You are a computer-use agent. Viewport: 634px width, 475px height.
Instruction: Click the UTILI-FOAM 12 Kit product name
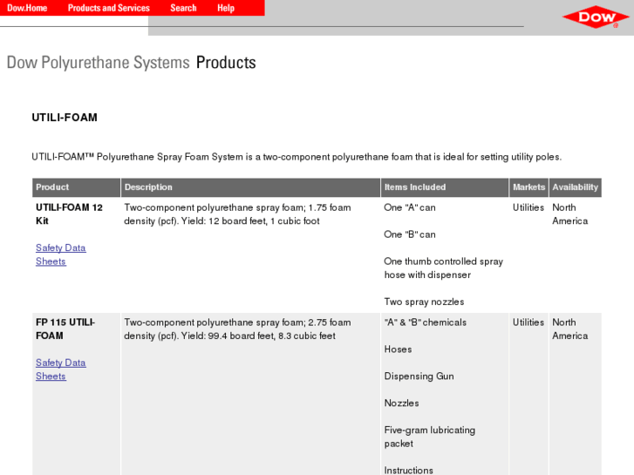click(x=69, y=214)
